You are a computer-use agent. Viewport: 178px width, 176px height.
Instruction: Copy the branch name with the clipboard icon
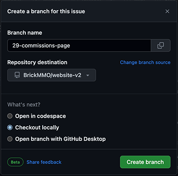coord(161,45)
